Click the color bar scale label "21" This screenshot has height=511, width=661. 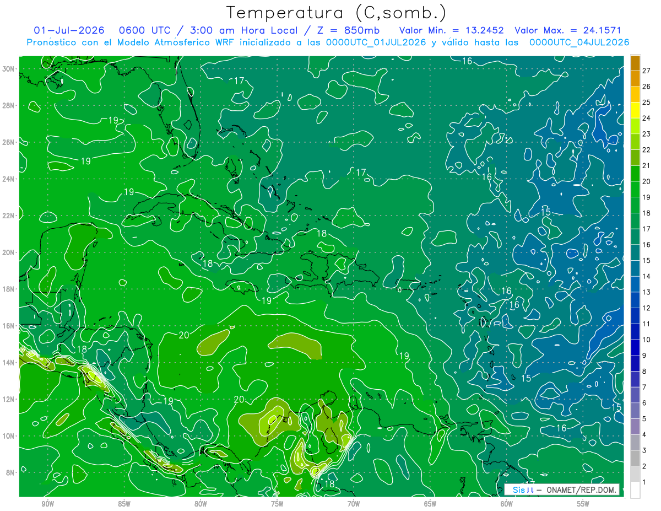646,166
